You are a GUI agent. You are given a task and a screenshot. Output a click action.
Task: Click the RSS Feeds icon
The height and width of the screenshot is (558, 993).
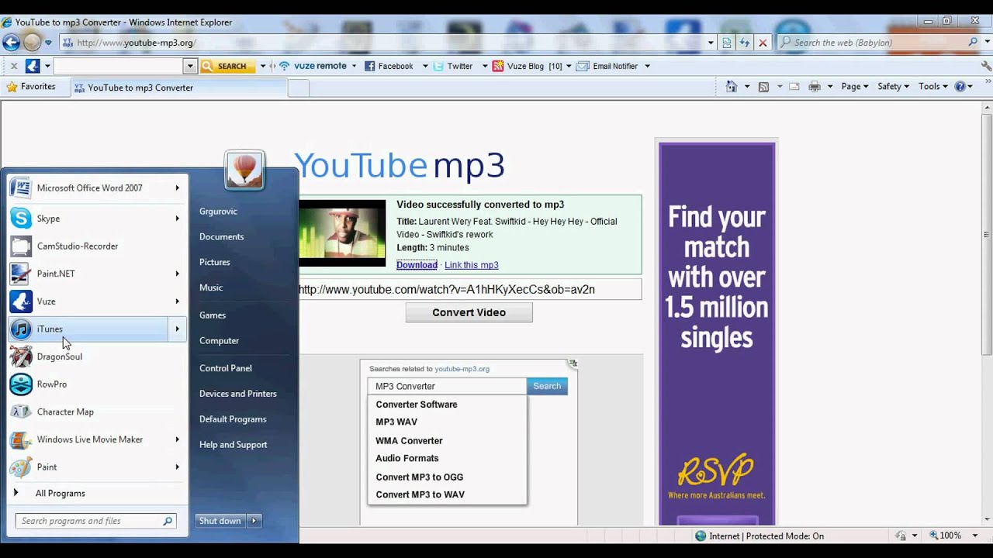coord(763,87)
